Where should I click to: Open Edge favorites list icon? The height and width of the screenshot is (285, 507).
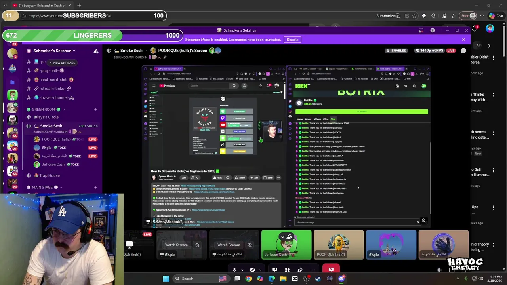[x=454, y=16]
